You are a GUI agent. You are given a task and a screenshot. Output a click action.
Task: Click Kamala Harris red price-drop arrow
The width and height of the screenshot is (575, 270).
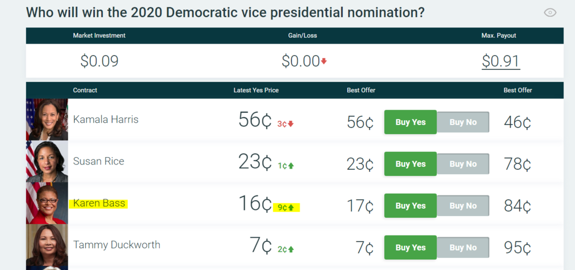(x=290, y=124)
